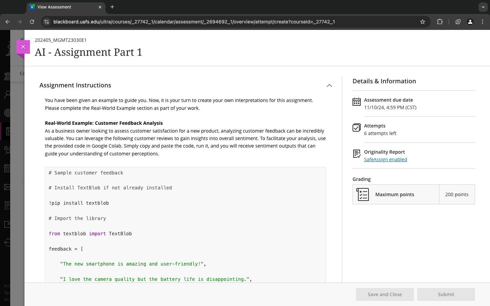Collapse the Assignment Instructions section

(329, 85)
